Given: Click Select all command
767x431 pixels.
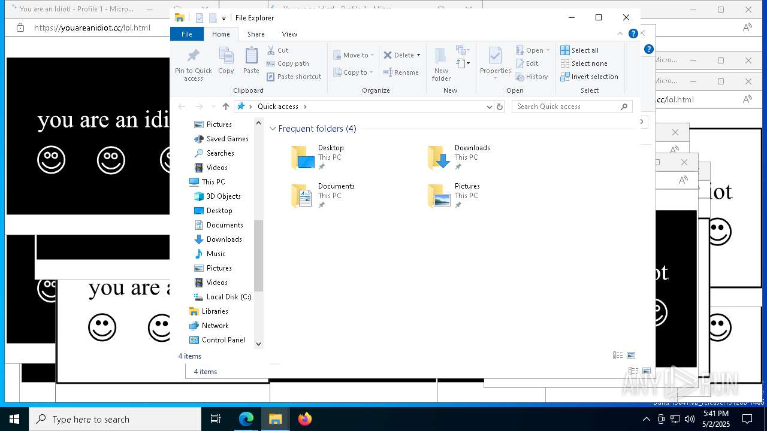Looking at the screenshot, I should (579, 50).
